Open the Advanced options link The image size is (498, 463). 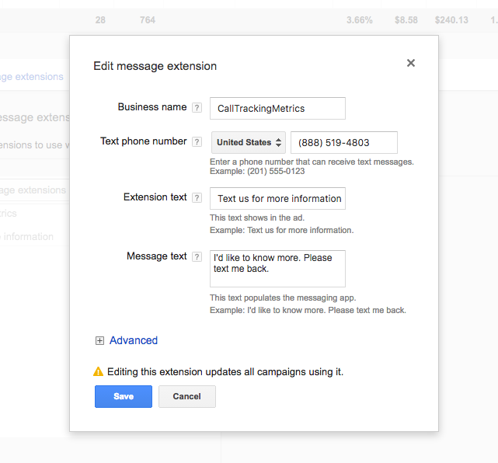click(133, 340)
